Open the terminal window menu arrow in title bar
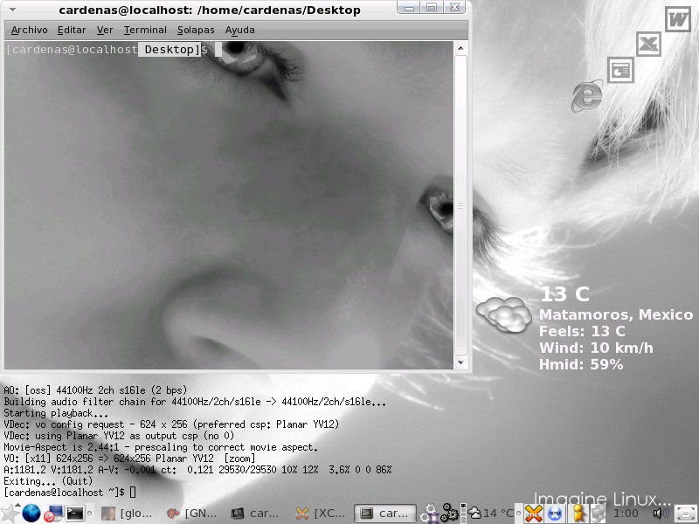Screen dimensions: 699x524 [12, 10]
